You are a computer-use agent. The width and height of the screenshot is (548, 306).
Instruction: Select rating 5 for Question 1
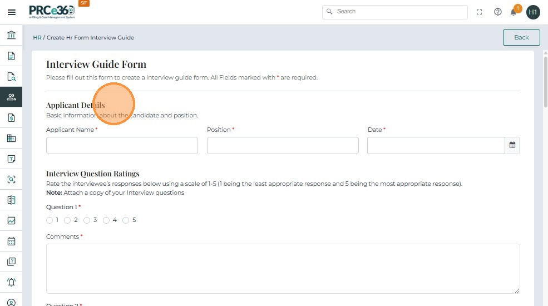tap(126, 220)
